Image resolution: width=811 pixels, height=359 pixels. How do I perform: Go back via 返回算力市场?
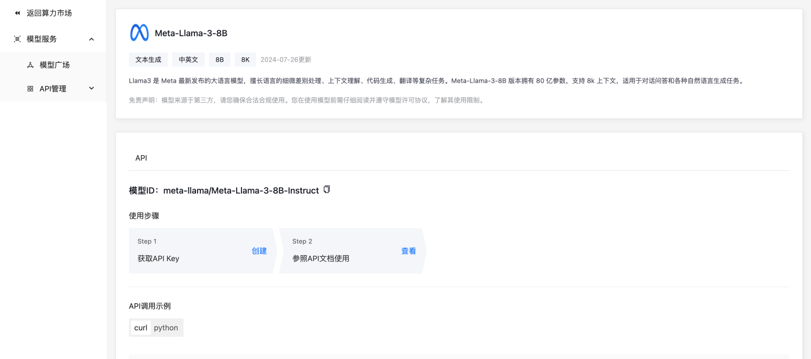(x=49, y=13)
